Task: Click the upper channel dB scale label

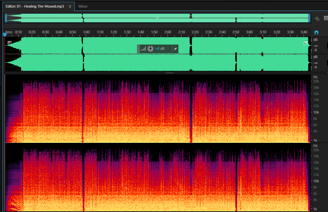Action: pos(315,40)
